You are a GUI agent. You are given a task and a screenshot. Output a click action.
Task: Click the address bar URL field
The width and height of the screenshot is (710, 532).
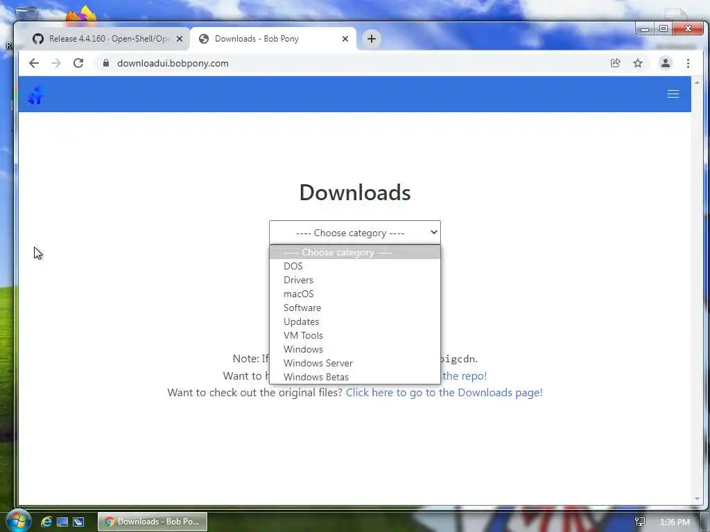(353, 63)
